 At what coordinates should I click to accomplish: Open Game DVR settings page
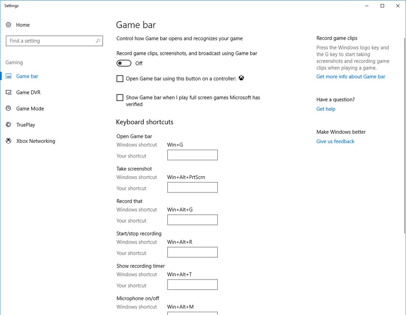pos(28,92)
